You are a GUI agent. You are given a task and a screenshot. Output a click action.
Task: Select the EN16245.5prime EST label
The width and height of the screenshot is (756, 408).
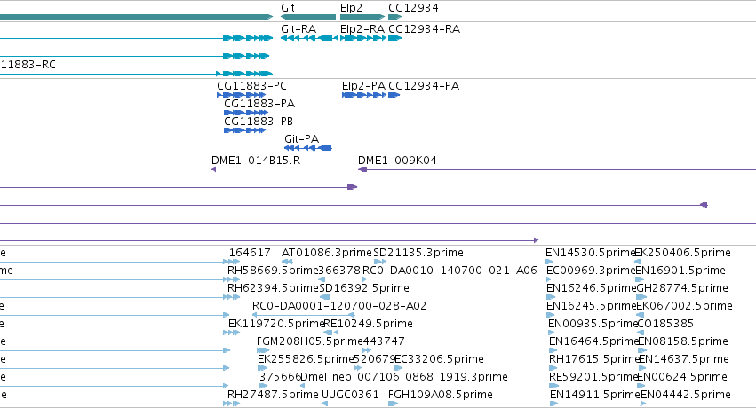tap(591, 306)
